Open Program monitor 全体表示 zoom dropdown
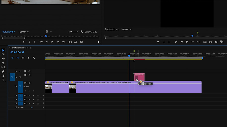The width and height of the screenshot is (227, 127). click(127, 30)
